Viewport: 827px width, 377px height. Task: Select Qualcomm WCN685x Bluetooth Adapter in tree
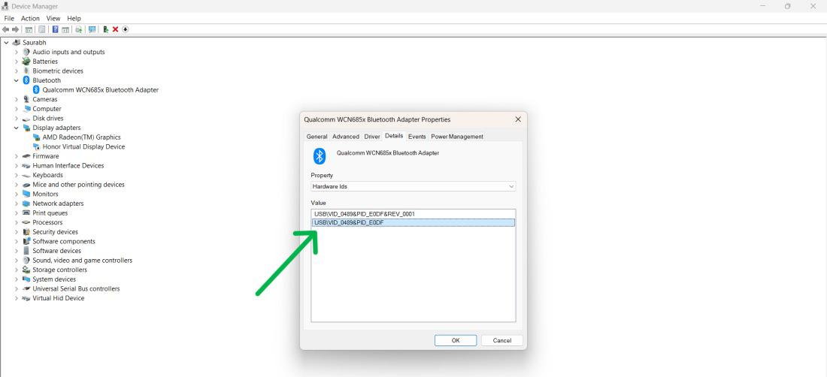100,90
